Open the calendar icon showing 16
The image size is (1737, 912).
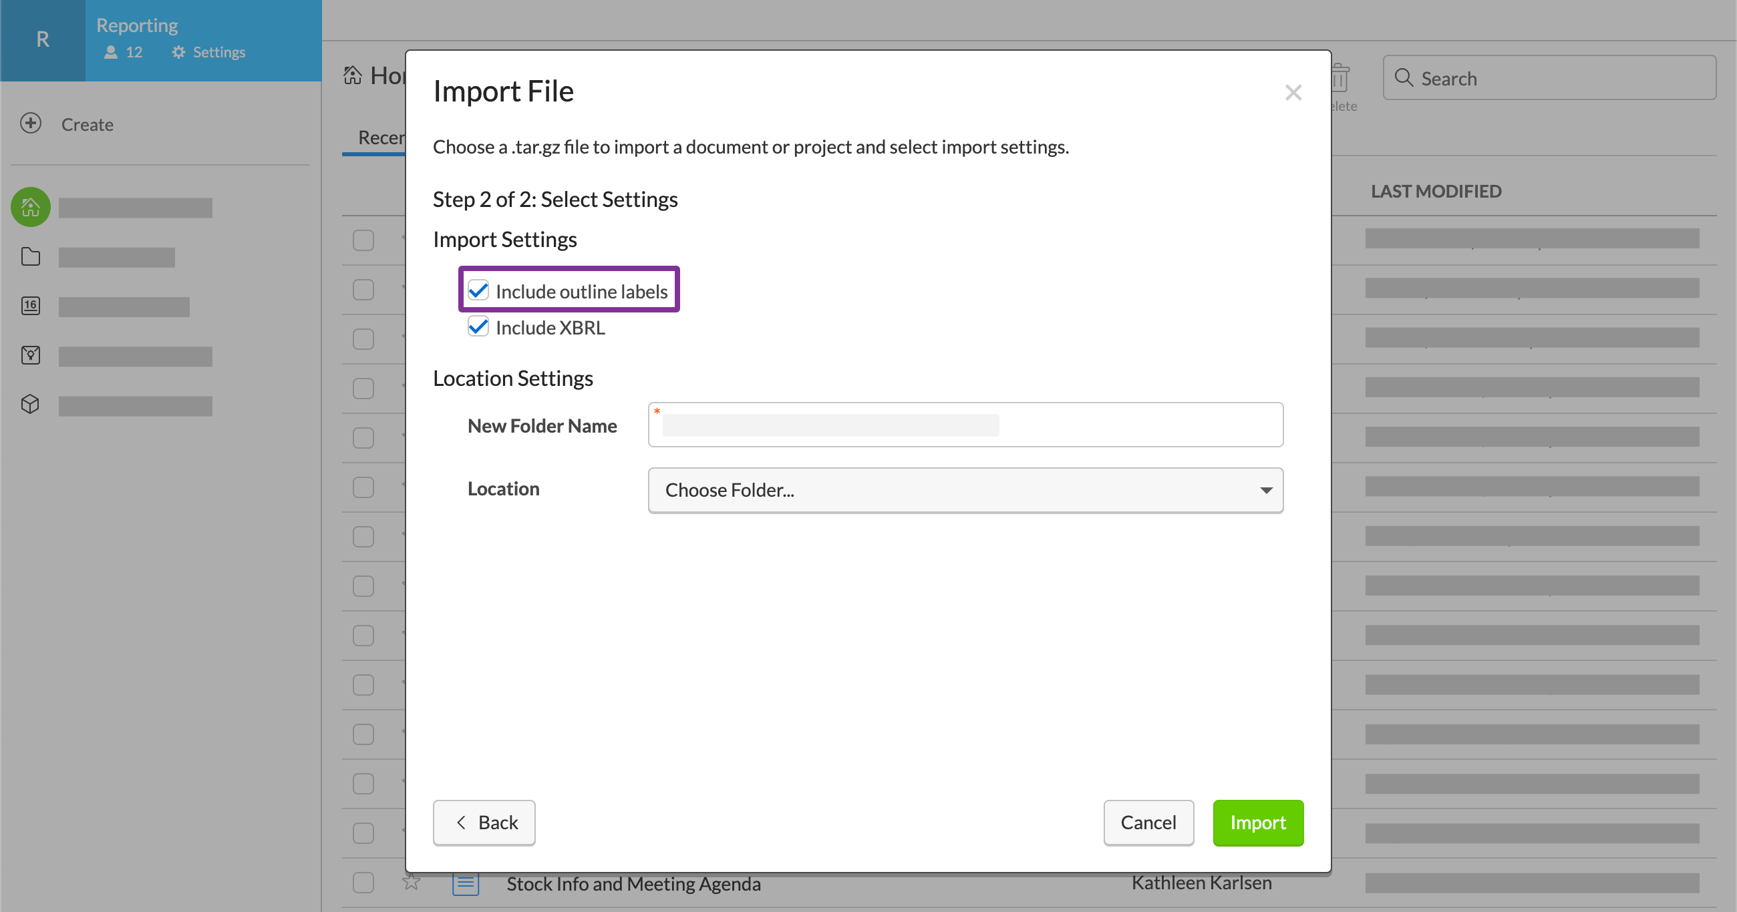[29, 304]
